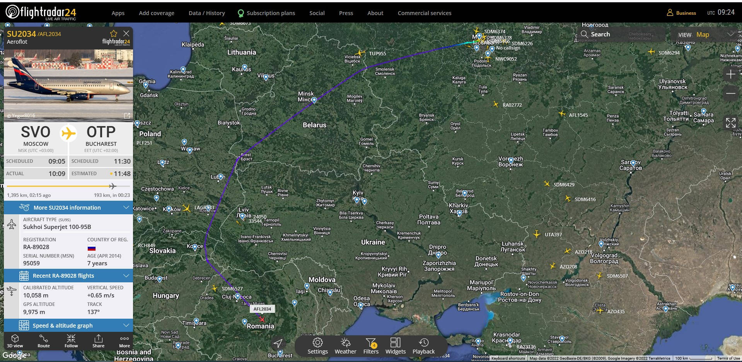
Task: Open the Weather layers panel
Action: point(345,346)
